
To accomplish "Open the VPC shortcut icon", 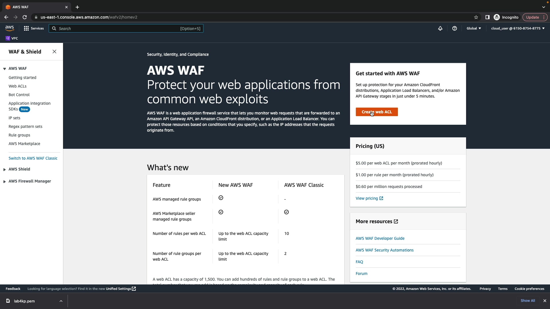I will 11,38.
